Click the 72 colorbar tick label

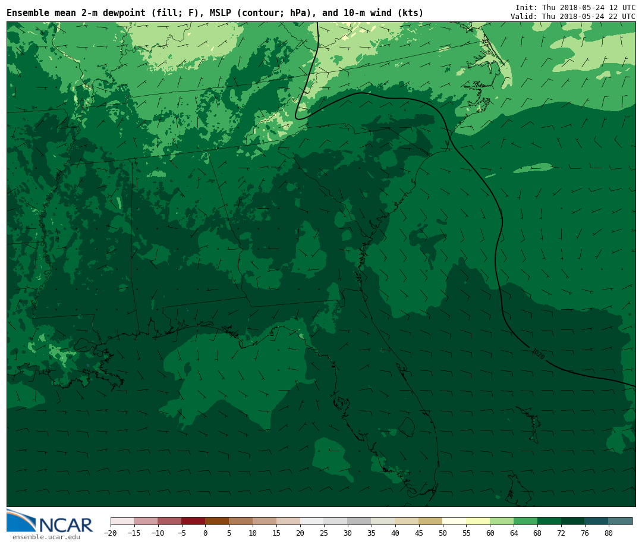(x=561, y=533)
